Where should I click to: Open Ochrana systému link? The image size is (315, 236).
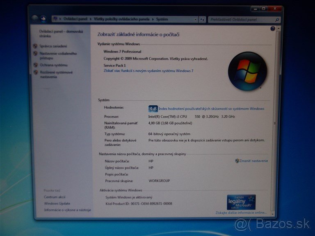54,65
